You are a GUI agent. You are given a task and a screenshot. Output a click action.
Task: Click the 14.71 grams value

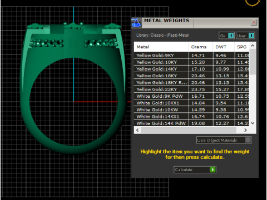(198, 56)
